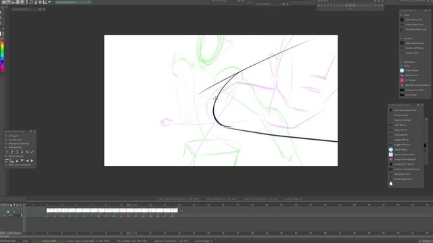Screen dimensions: 433x243
Task: Select the purple circle brush in lower-right panel
Action: coord(391,159)
